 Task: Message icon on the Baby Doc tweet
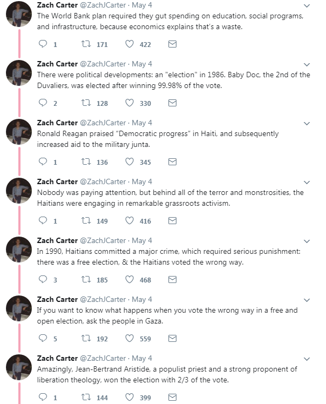tap(173, 103)
